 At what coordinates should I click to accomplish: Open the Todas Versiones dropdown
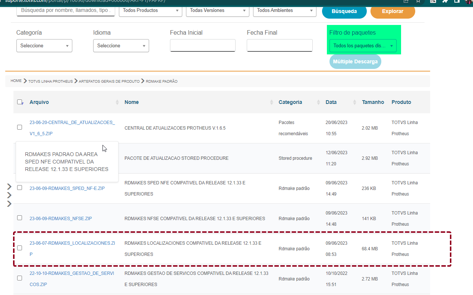pyautogui.click(x=218, y=10)
